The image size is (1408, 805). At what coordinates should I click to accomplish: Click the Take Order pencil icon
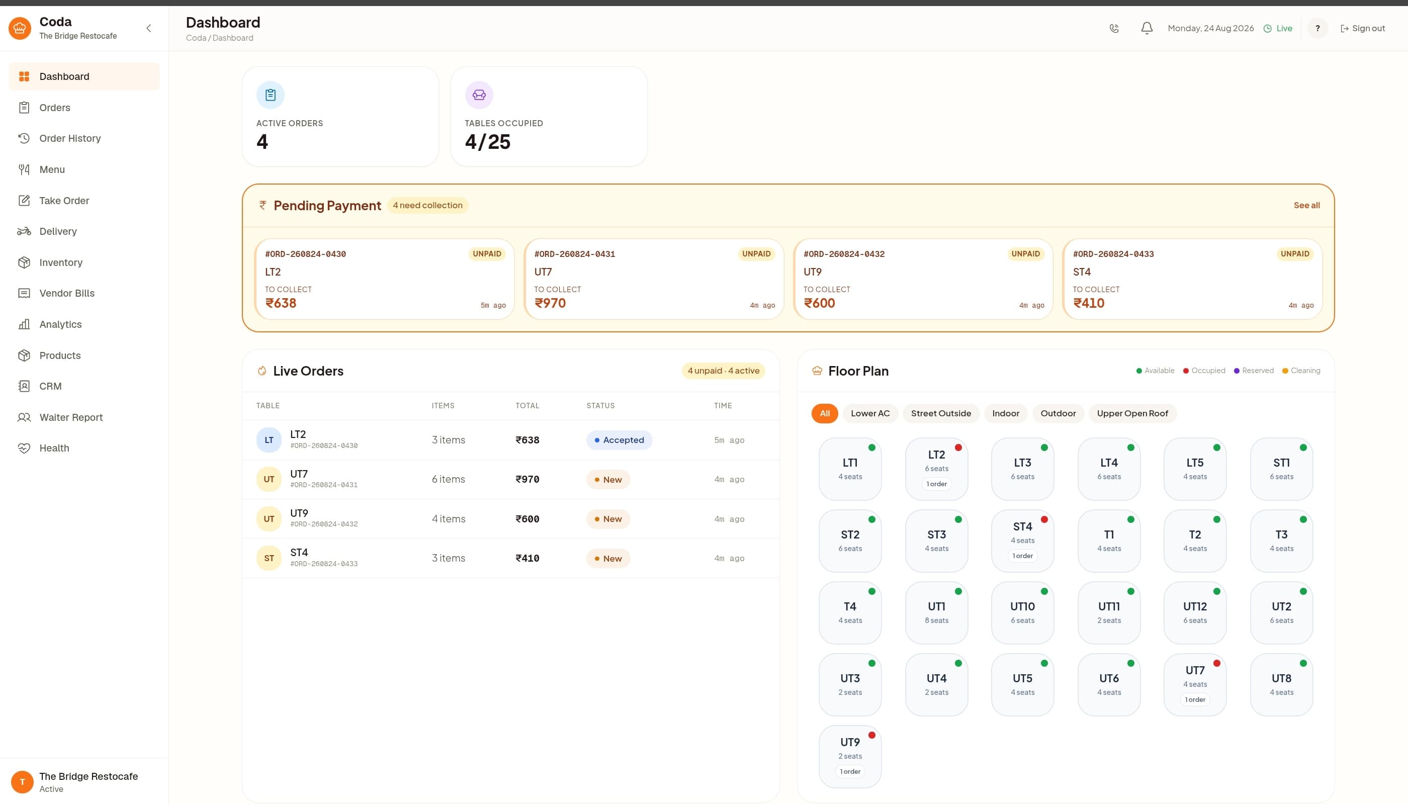(x=24, y=201)
